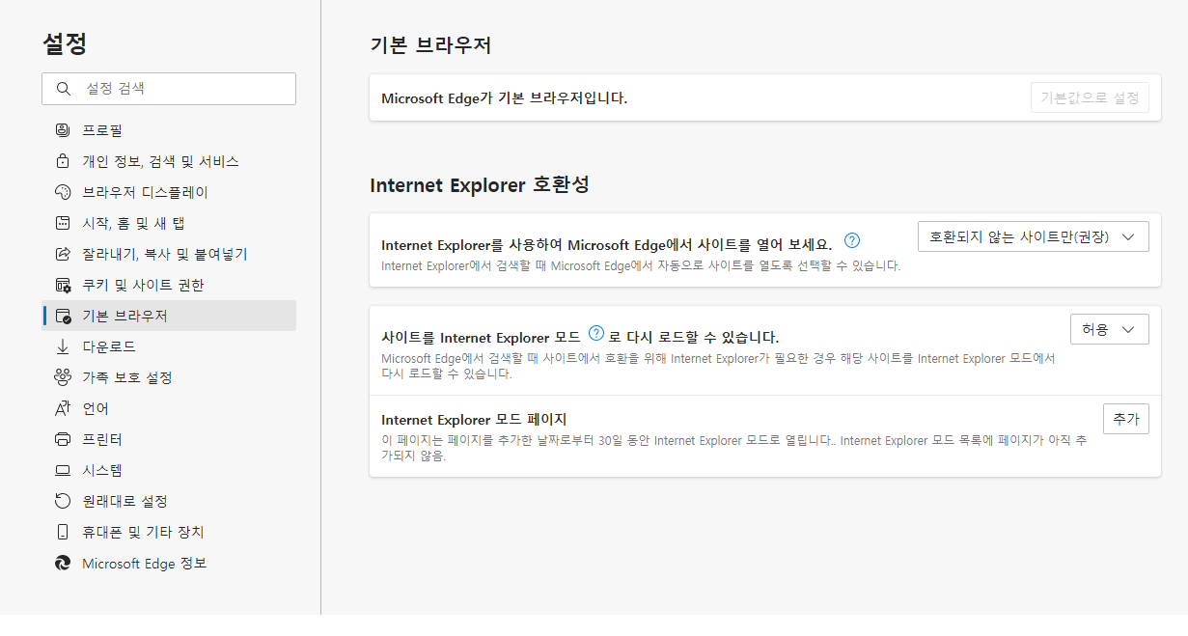Go to 언어 settings
The height and width of the screenshot is (636, 1188).
(169, 408)
